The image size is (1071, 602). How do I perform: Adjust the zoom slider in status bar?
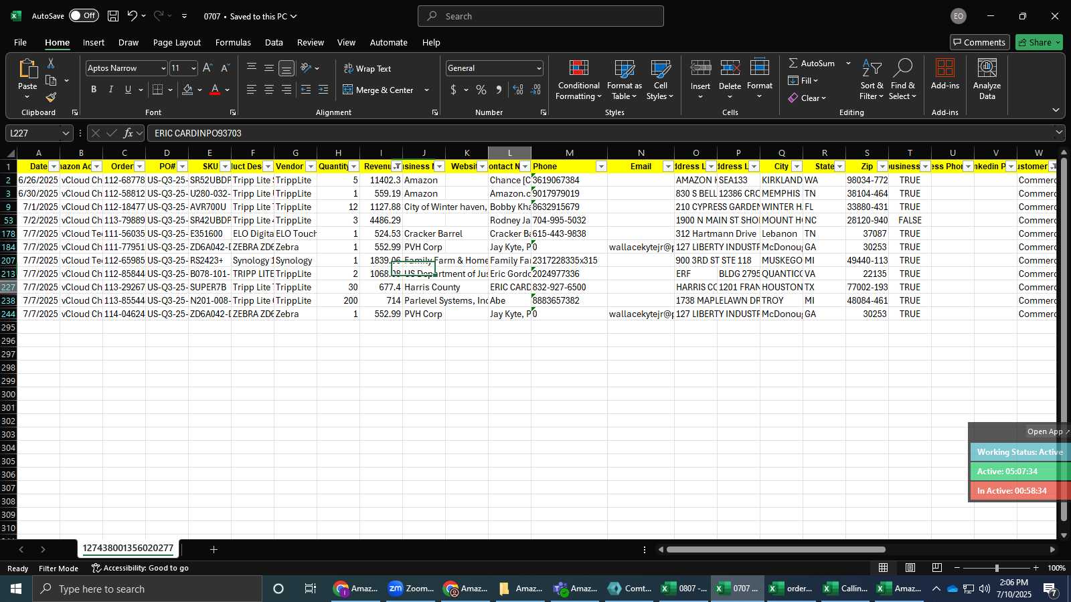pos(997,568)
